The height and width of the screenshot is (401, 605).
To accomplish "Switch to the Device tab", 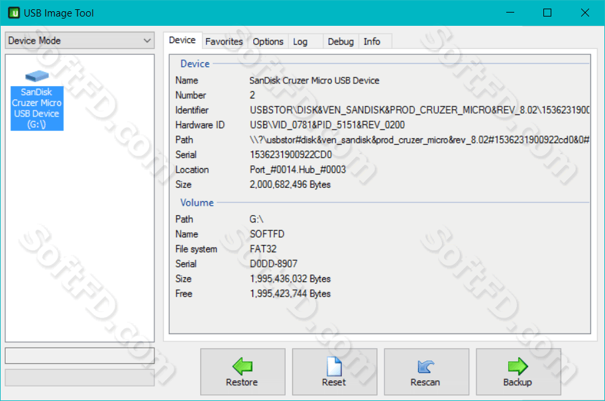I will pyautogui.click(x=182, y=40).
